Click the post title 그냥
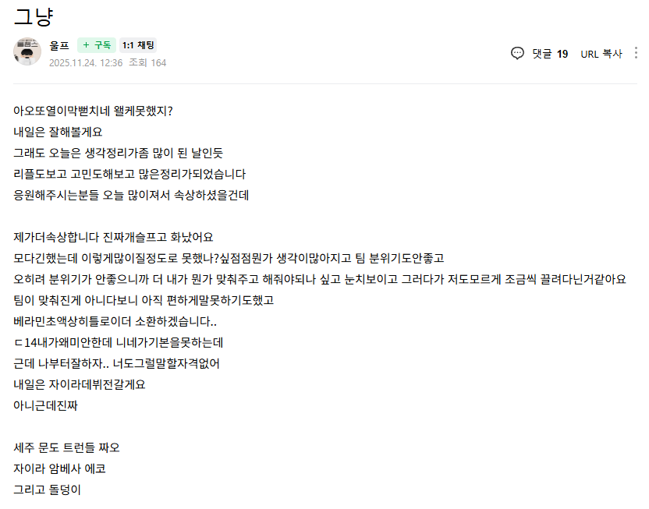The width and height of the screenshot is (649, 509). tap(33, 16)
